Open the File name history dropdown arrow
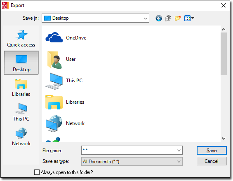This screenshot has width=233, height=181. coord(179,150)
